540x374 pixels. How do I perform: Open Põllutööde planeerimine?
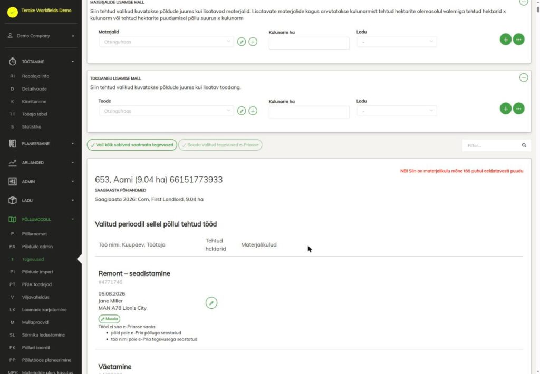point(46,360)
